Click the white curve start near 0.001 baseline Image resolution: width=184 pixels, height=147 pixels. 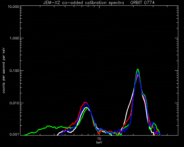click(x=57, y=135)
